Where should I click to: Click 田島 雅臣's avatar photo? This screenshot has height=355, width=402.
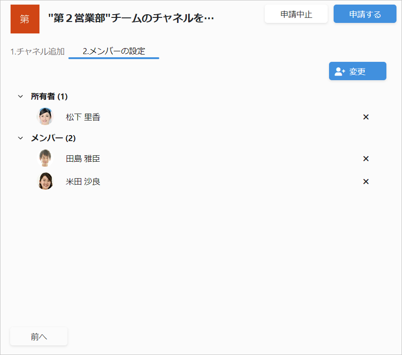pos(45,158)
